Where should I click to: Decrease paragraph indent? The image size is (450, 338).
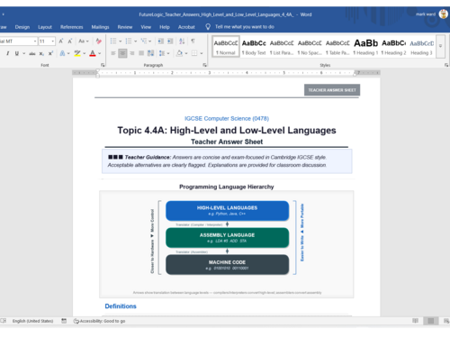161,41
